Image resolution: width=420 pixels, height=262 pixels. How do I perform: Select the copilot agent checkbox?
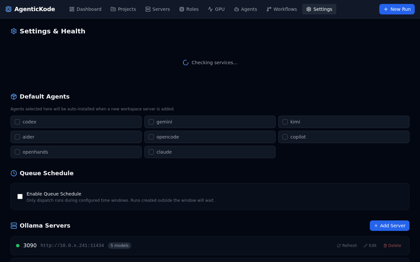(x=285, y=137)
